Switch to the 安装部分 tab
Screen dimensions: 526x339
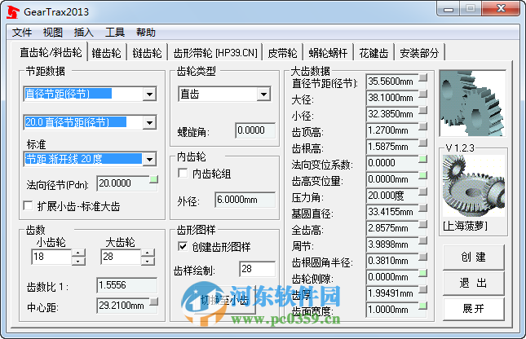coord(419,53)
